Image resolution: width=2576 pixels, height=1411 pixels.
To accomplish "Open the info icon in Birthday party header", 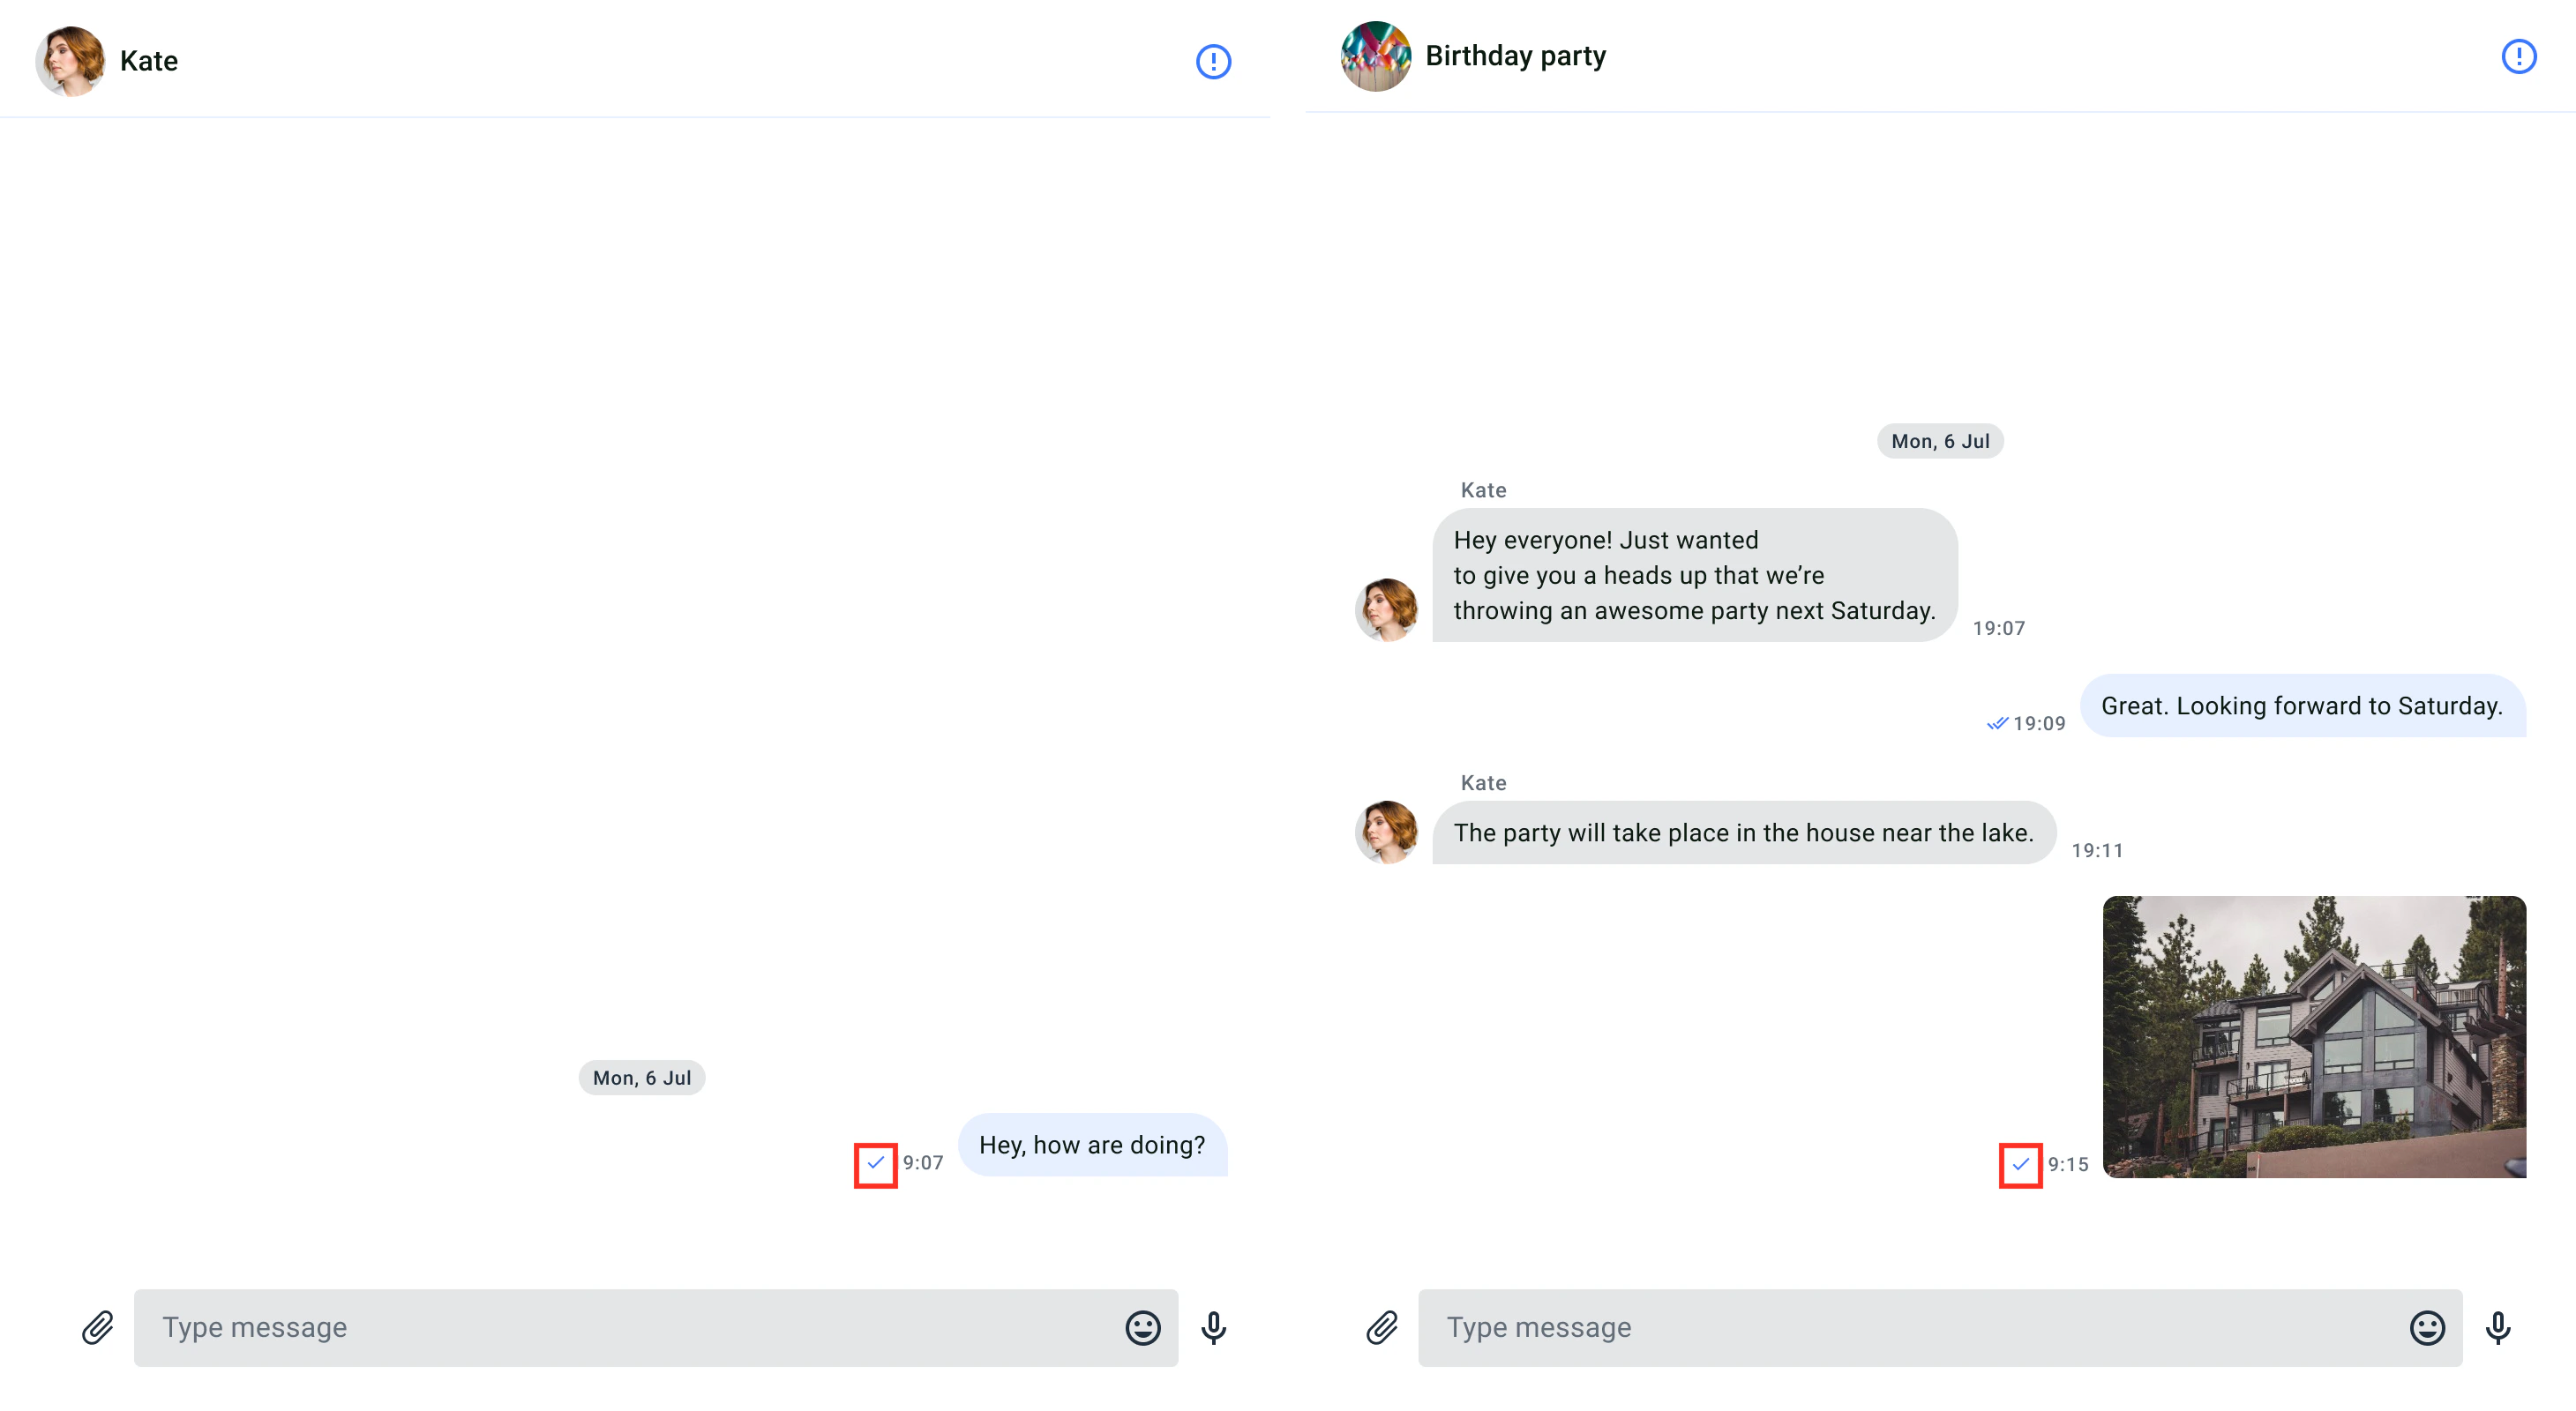I will click(2518, 56).
